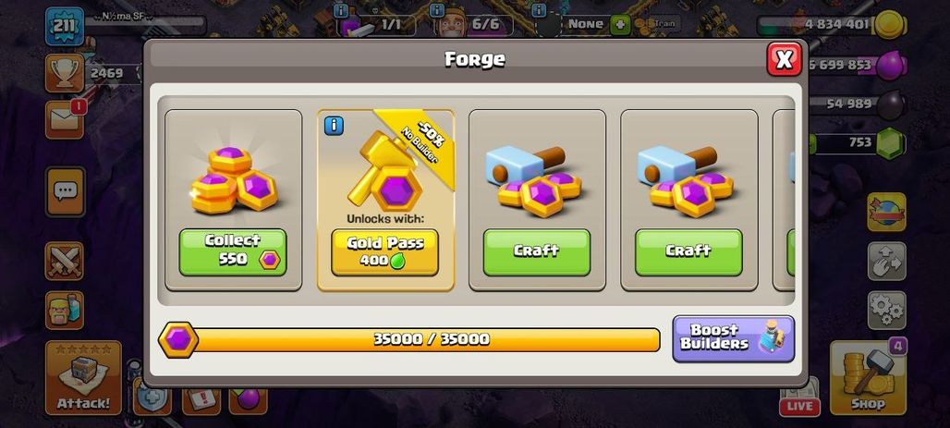Open the Shop hammer icon
Viewport: 950px width, 428px height.
(868, 378)
